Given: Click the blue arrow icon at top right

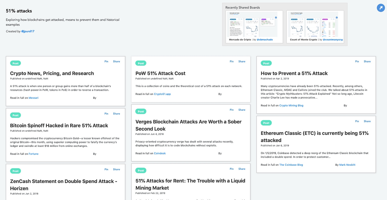Looking at the screenshot, I should point(381,8).
